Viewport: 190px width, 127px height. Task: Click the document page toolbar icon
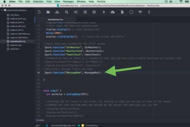click(x=122, y=12)
